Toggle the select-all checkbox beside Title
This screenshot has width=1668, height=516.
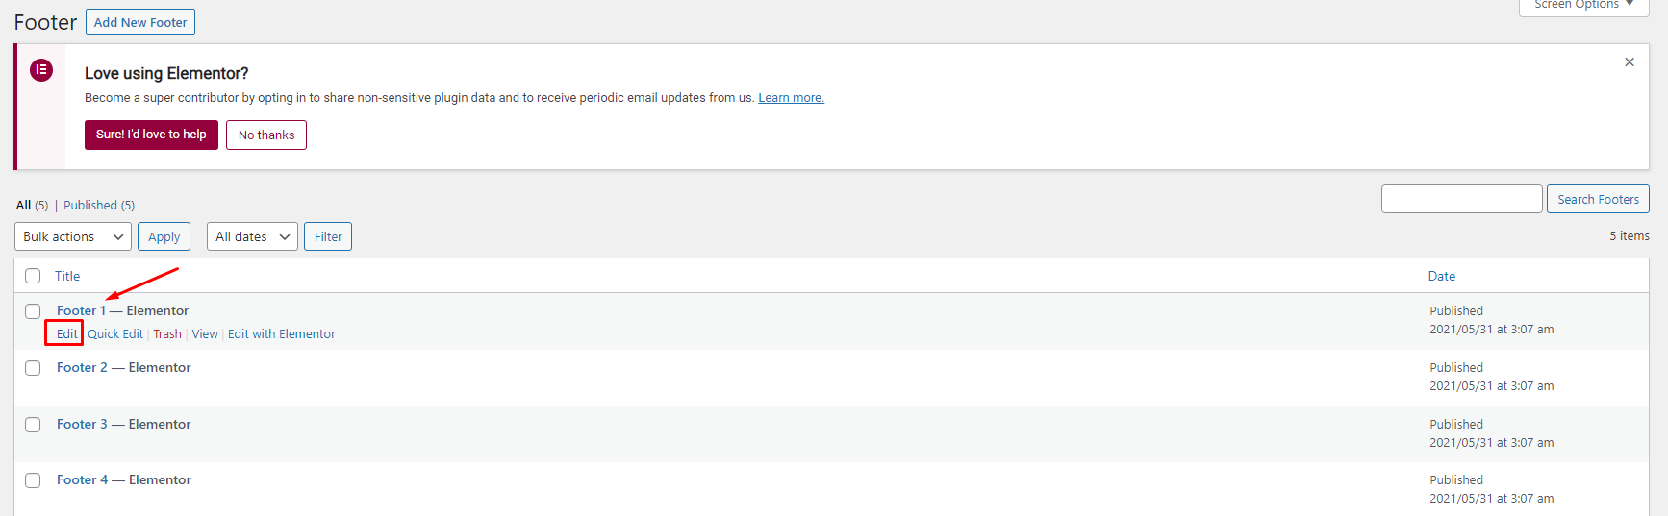tap(33, 276)
